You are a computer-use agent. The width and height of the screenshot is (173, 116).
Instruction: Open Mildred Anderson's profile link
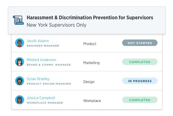coord(41,60)
